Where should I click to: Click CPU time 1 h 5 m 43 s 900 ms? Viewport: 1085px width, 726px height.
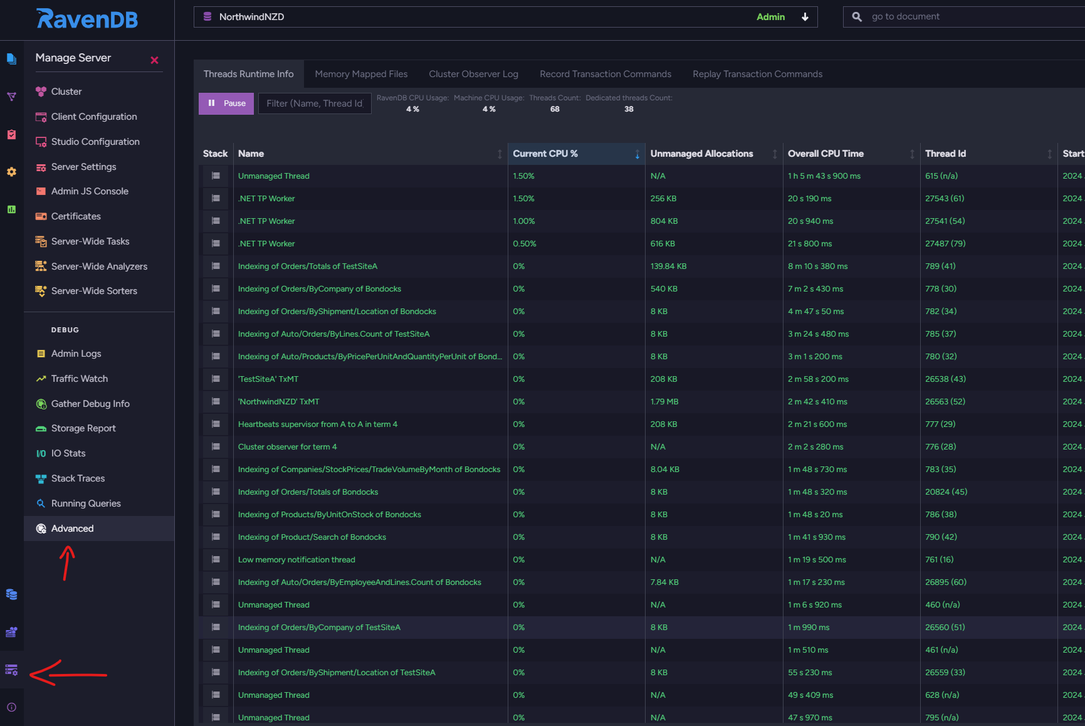[824, 176]
